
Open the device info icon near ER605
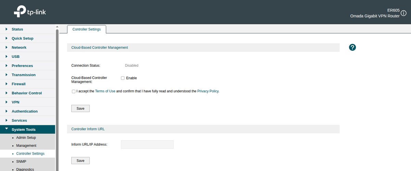(x=403, y=13)
